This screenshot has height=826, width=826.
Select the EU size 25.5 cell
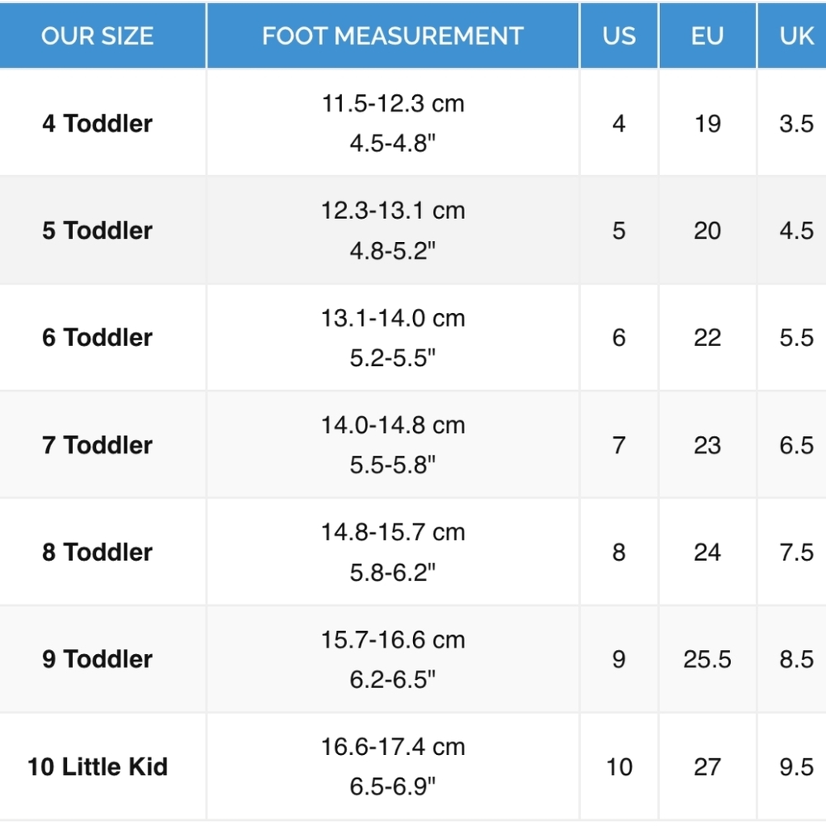pyautogui.click(x=708, y=659)
